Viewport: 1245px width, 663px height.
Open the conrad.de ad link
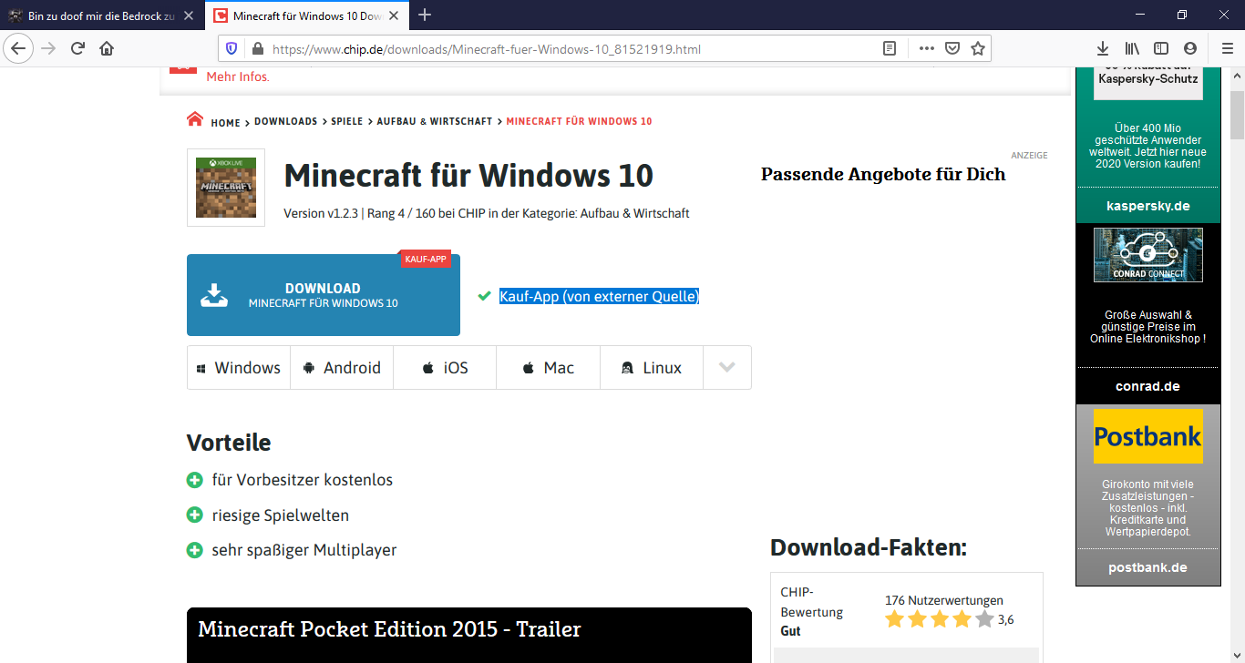(x=1148, y=386)
